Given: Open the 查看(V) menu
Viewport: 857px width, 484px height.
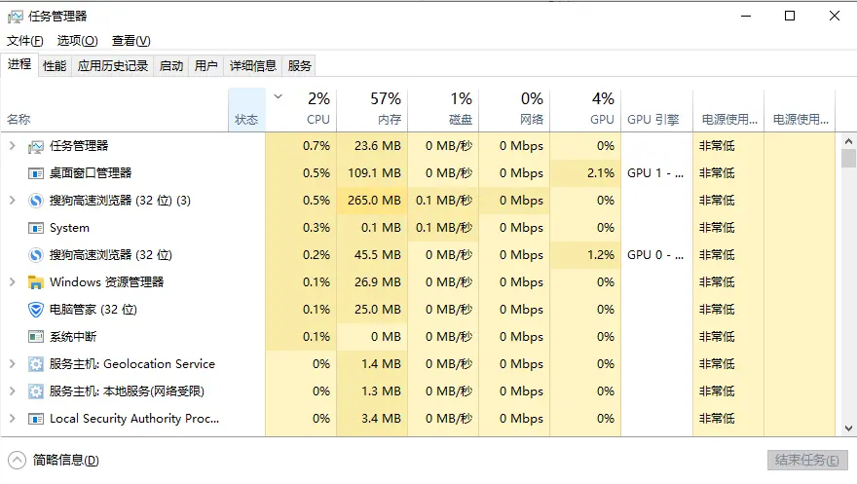Looking at the screenshot, I should coord(130,41).
